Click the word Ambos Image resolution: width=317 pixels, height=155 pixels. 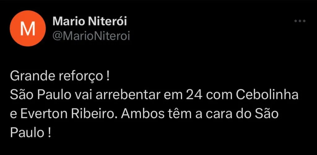point(143,114)
